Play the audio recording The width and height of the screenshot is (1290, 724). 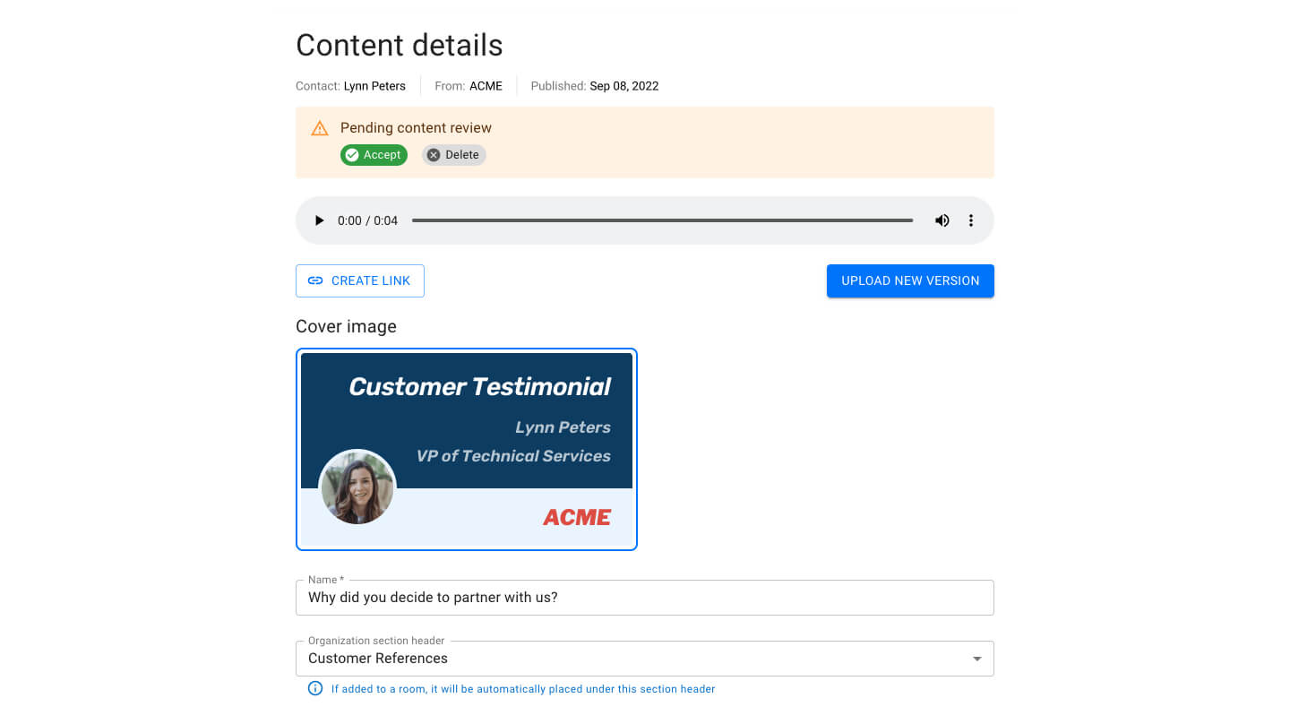tap(319, 220)
